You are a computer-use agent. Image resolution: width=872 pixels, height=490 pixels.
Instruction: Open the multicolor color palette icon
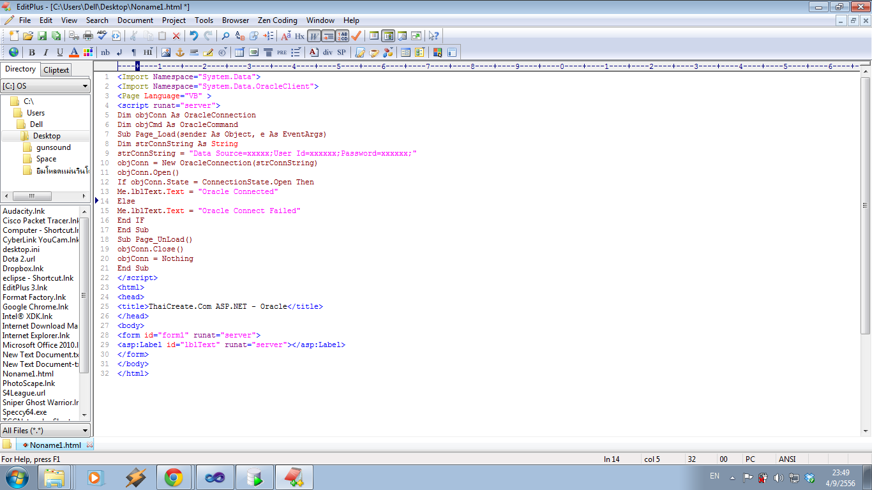pyautogui.click(x=88, y=52)
